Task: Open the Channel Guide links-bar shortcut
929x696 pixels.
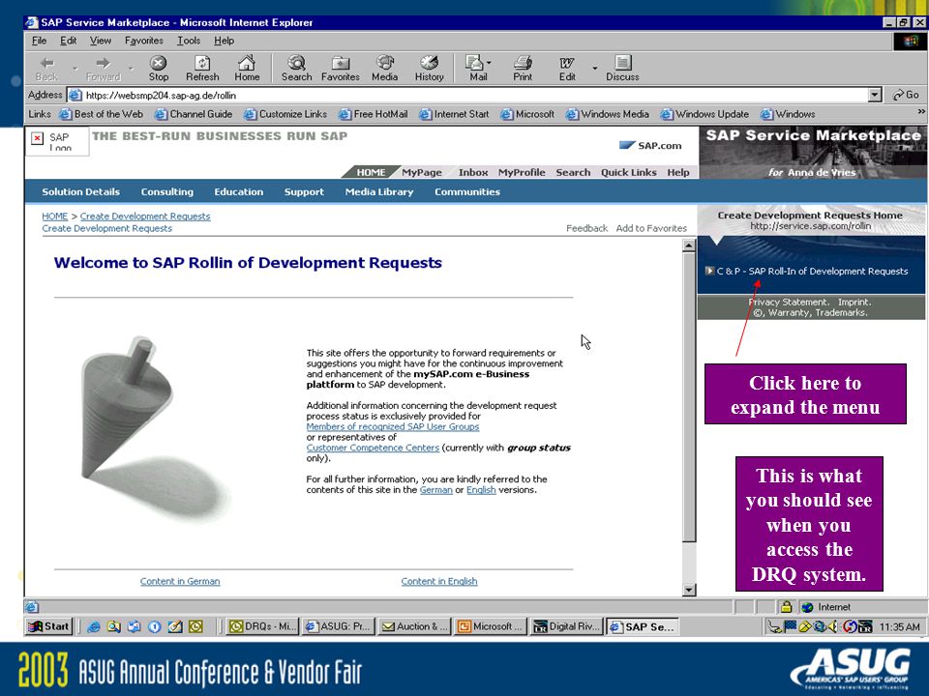Action: (x=194, y=114)
